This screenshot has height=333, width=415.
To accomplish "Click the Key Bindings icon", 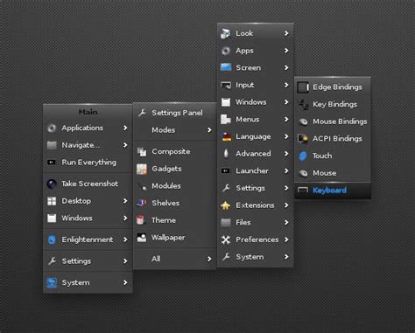I will coord(303,104).
